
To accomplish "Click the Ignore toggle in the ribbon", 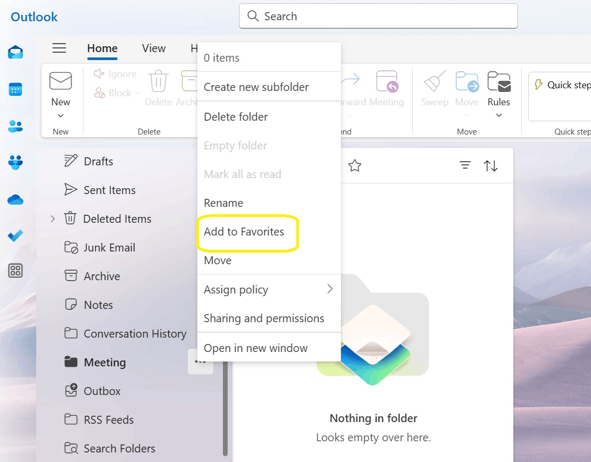I will [x=114, y=73].
